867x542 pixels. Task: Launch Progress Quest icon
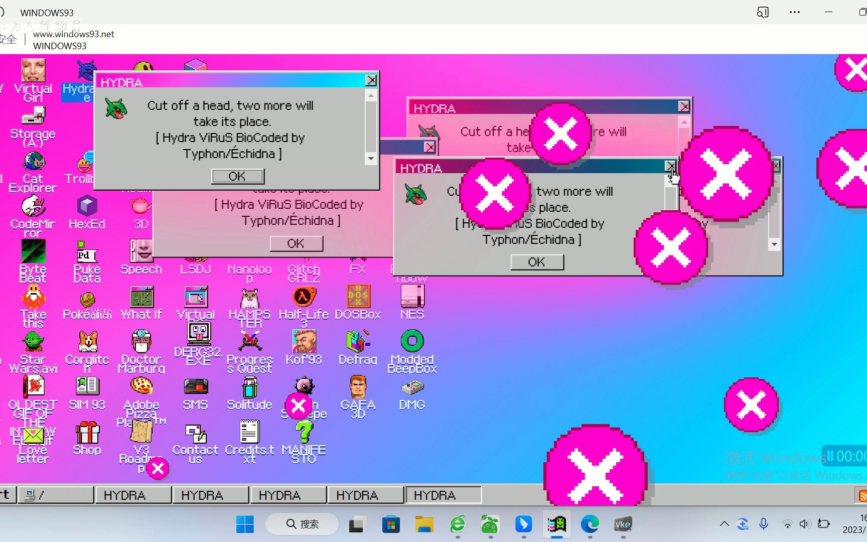(250, 351)
